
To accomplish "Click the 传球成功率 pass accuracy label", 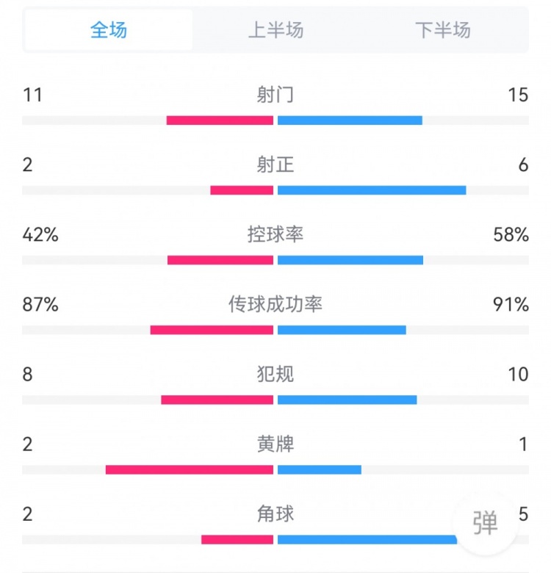I will [275, 304].
